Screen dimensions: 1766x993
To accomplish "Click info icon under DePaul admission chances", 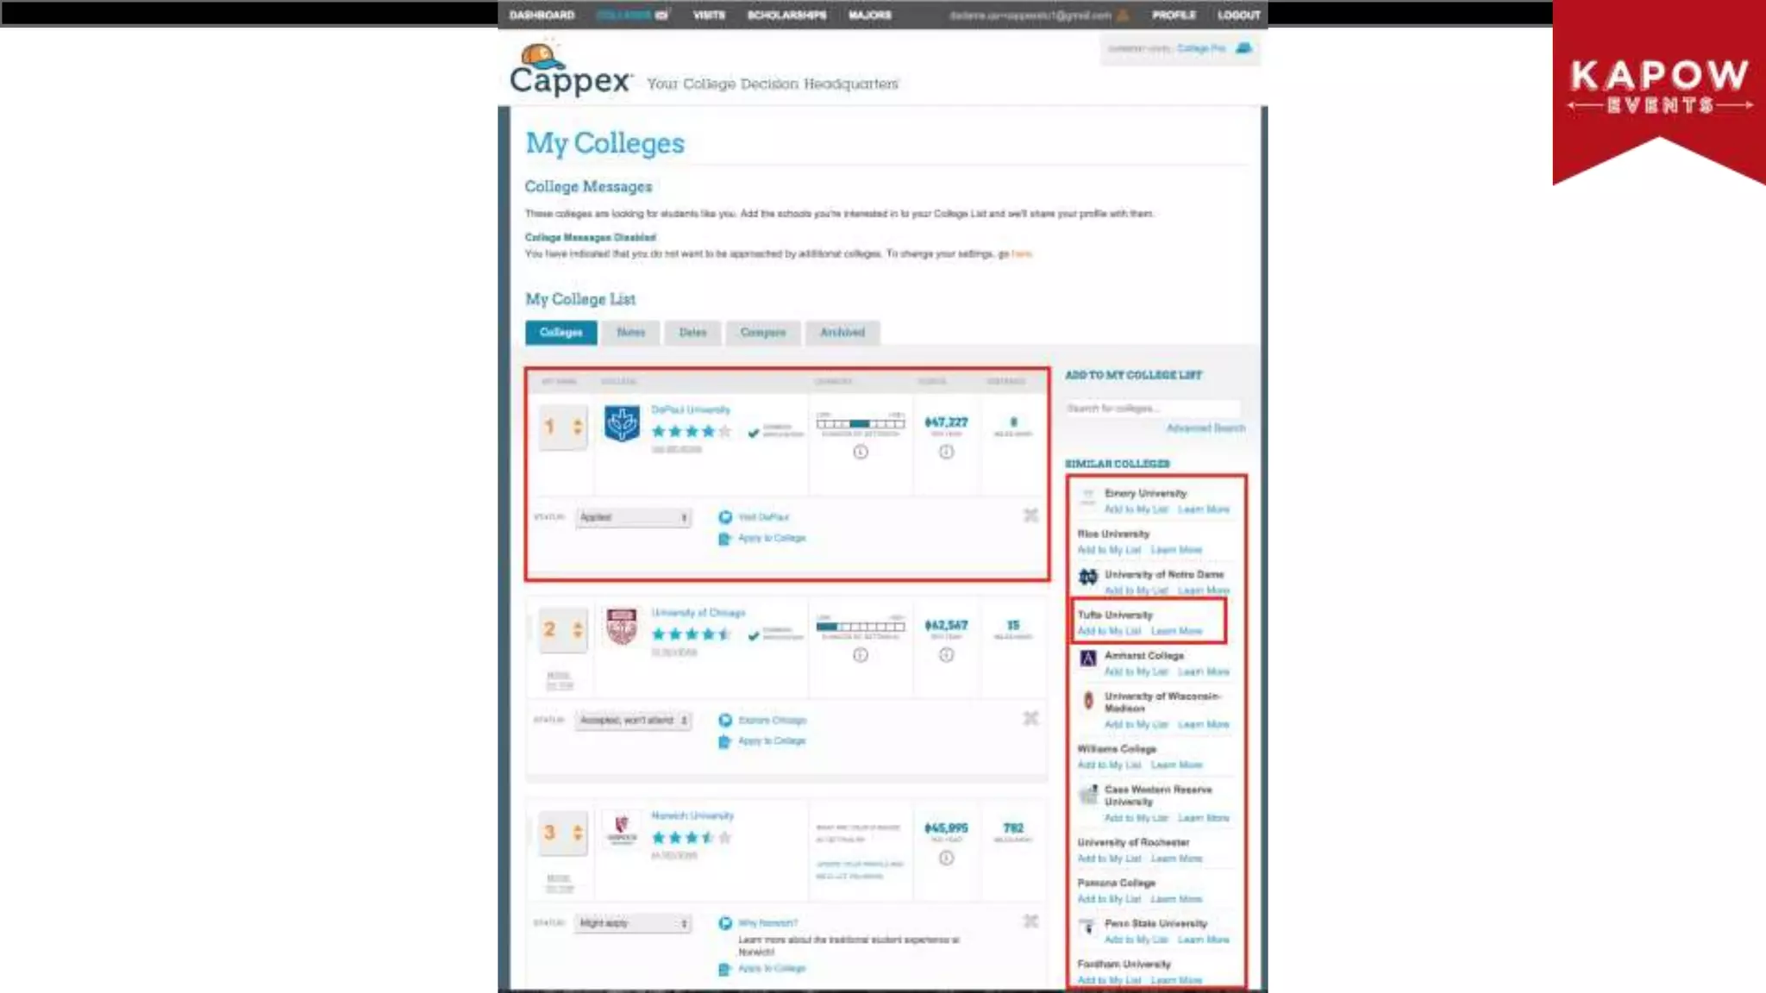I will coord(861,452).
